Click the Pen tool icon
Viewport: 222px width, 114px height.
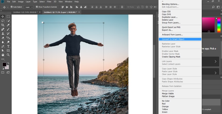(x=3, y=46)
